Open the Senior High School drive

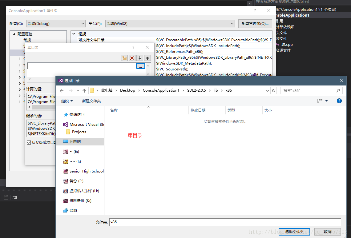83,171
